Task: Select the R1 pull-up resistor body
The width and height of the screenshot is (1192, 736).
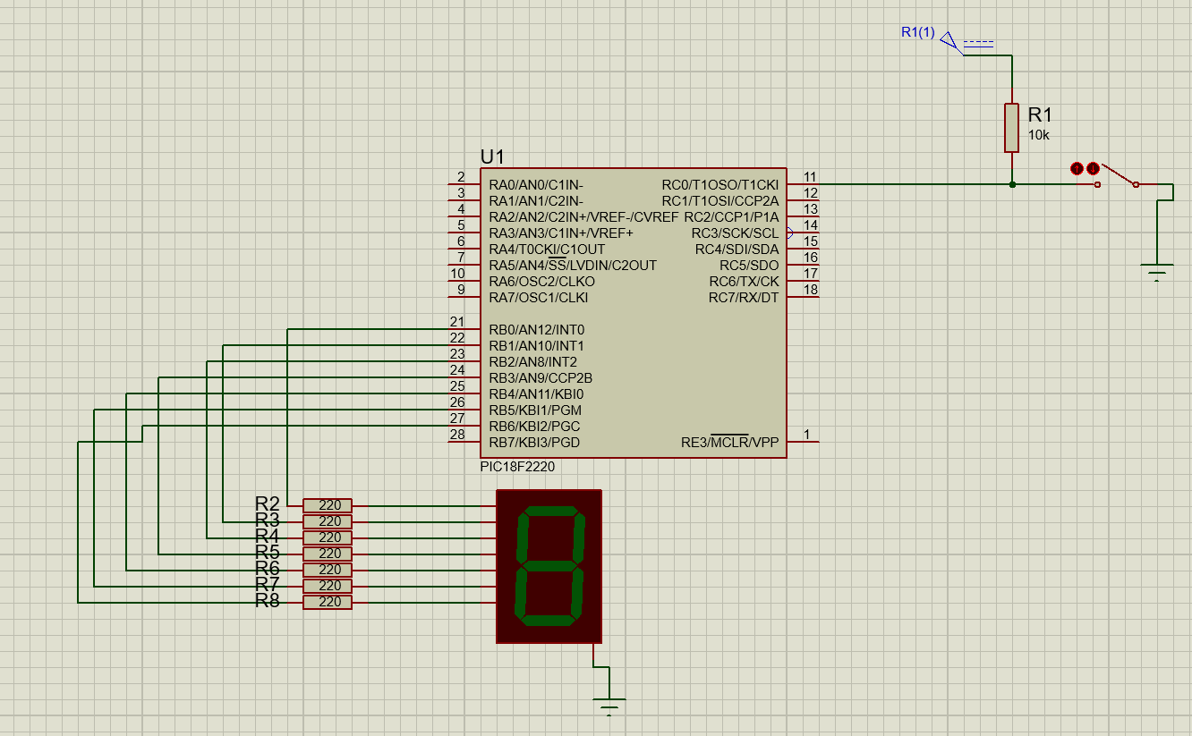Action: [1012, 127]
